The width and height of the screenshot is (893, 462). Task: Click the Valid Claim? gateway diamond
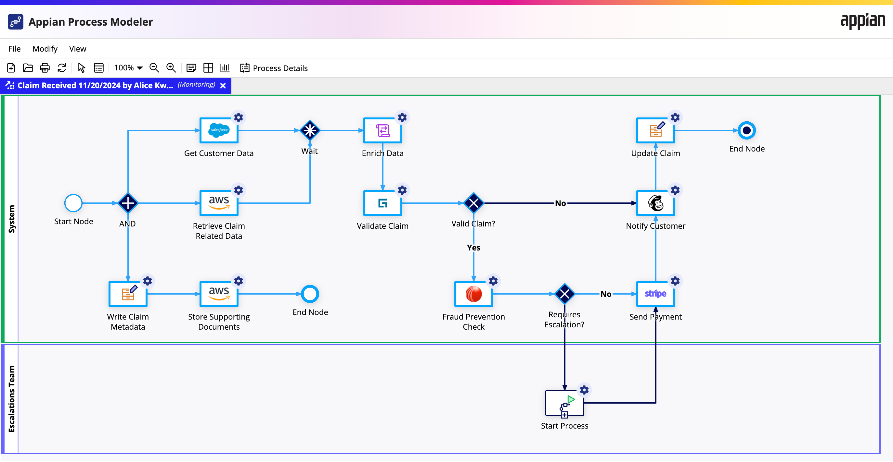(x=474, y=203)
